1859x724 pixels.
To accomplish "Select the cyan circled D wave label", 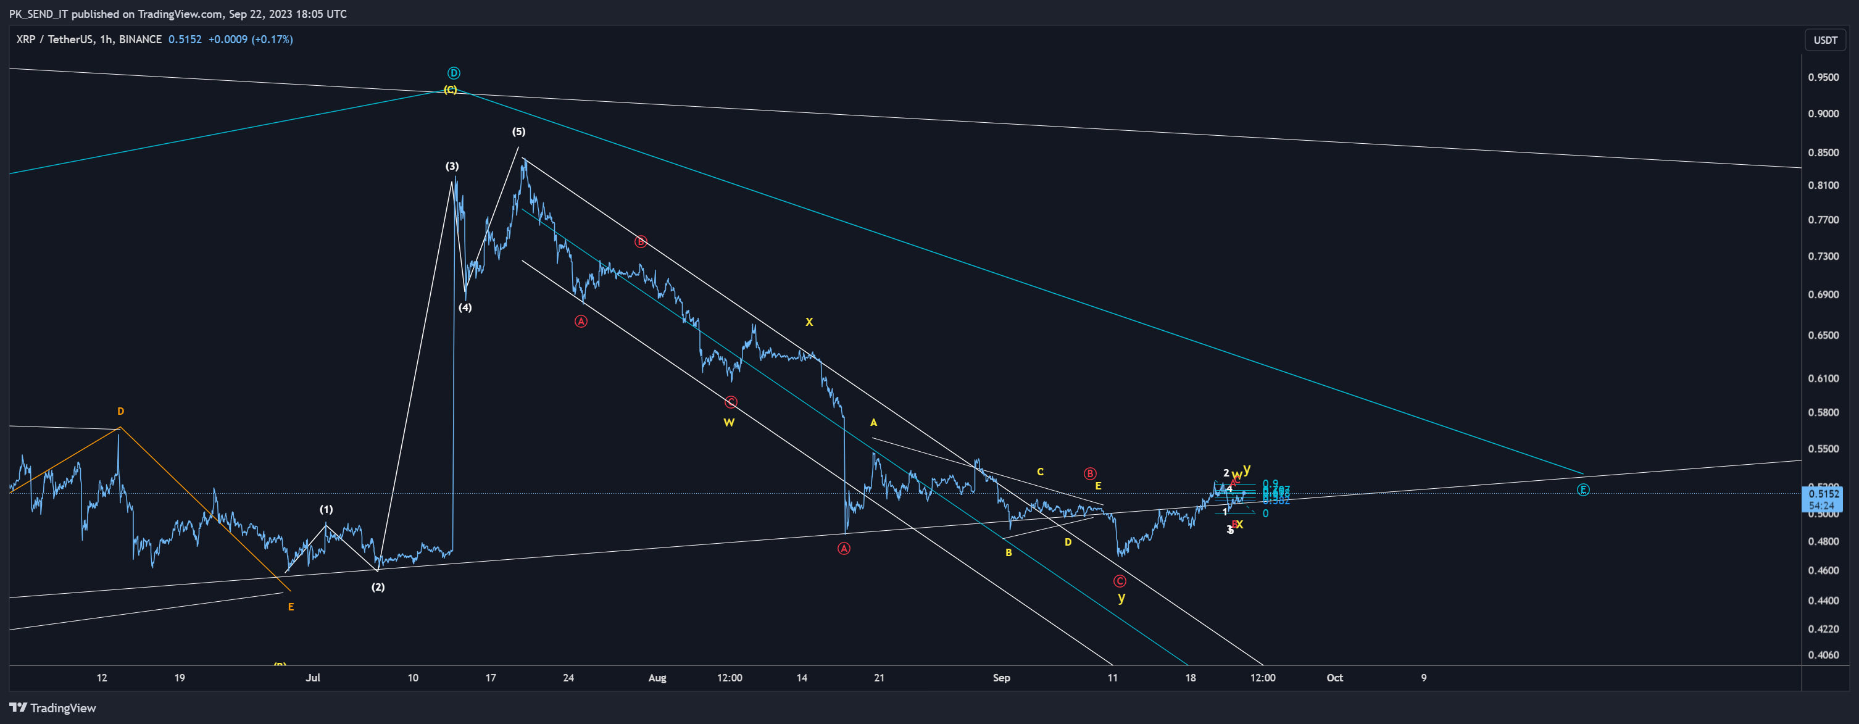I will click(453, 73).
